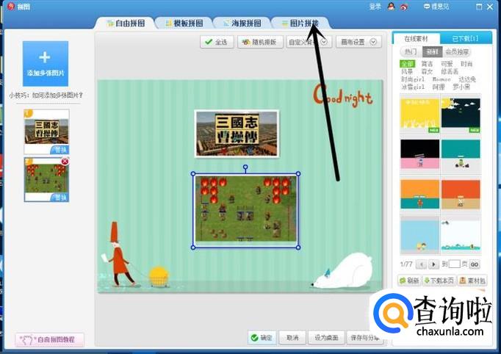
Task: Click 替换 under the 三國志 thumbnail
Action: [60, 150]
